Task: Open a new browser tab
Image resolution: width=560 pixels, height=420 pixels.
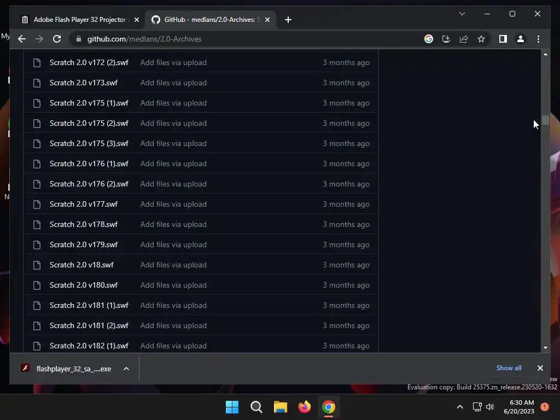Action: 288,20
